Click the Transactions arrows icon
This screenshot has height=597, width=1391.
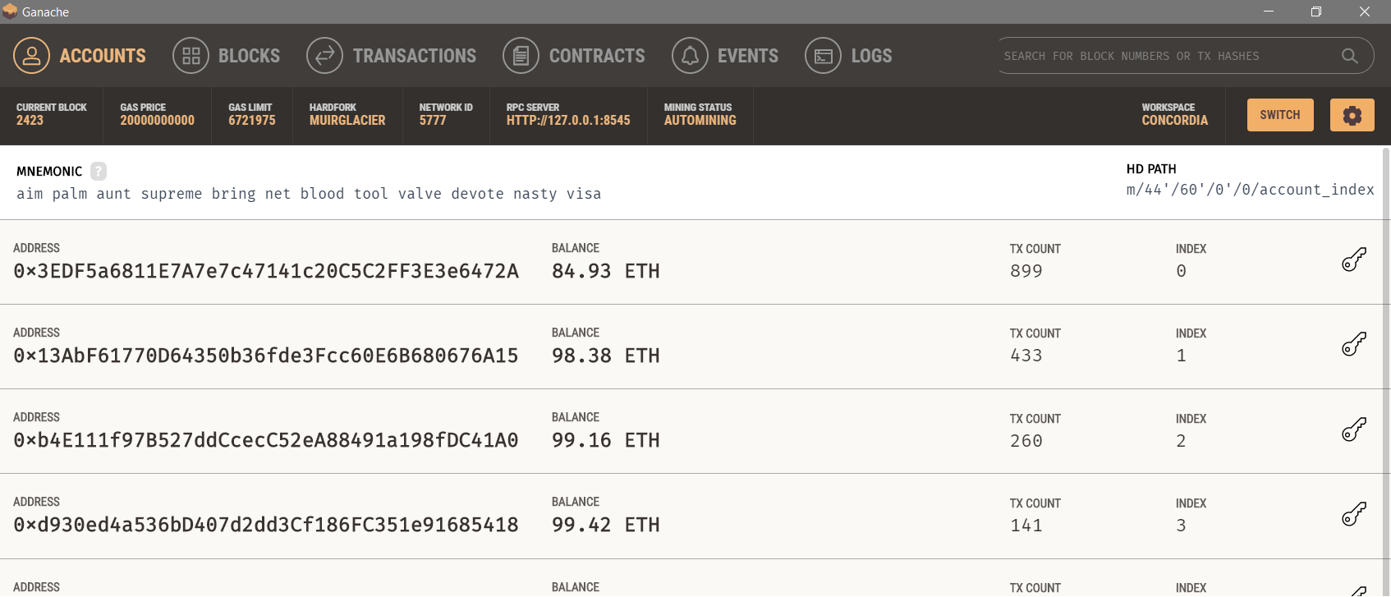(324, 56)
